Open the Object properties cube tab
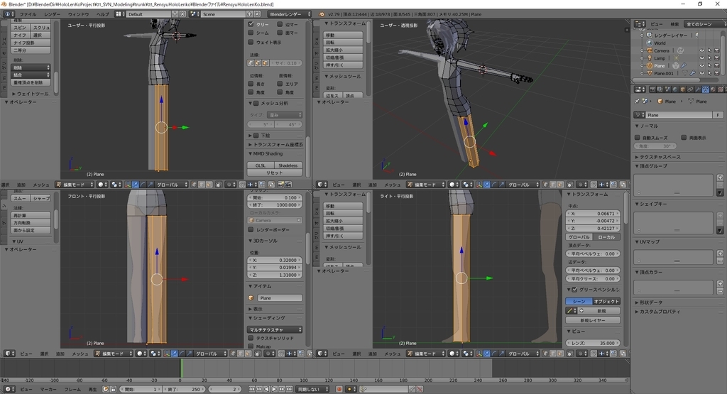 pyautogui.click(x=682, y=89)
